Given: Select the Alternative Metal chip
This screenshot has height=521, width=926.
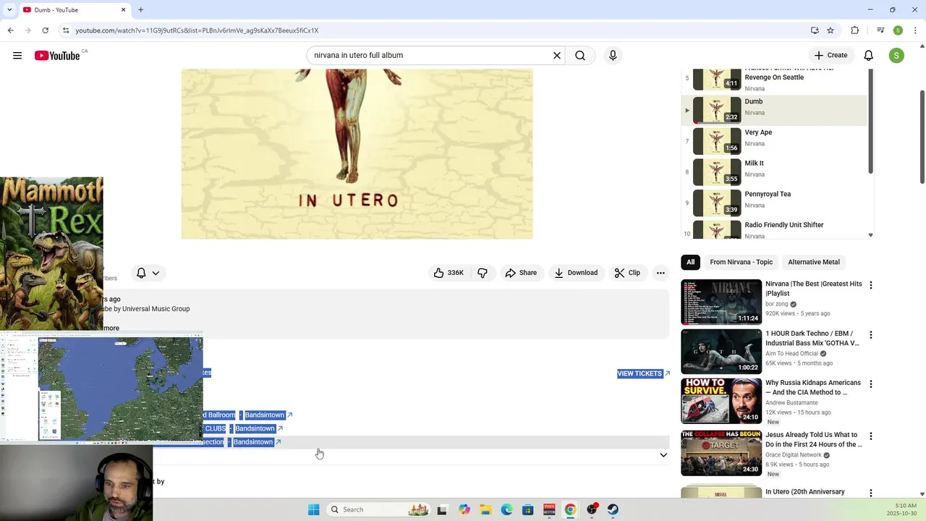Looking at the screenshot, I should [814, 262].
